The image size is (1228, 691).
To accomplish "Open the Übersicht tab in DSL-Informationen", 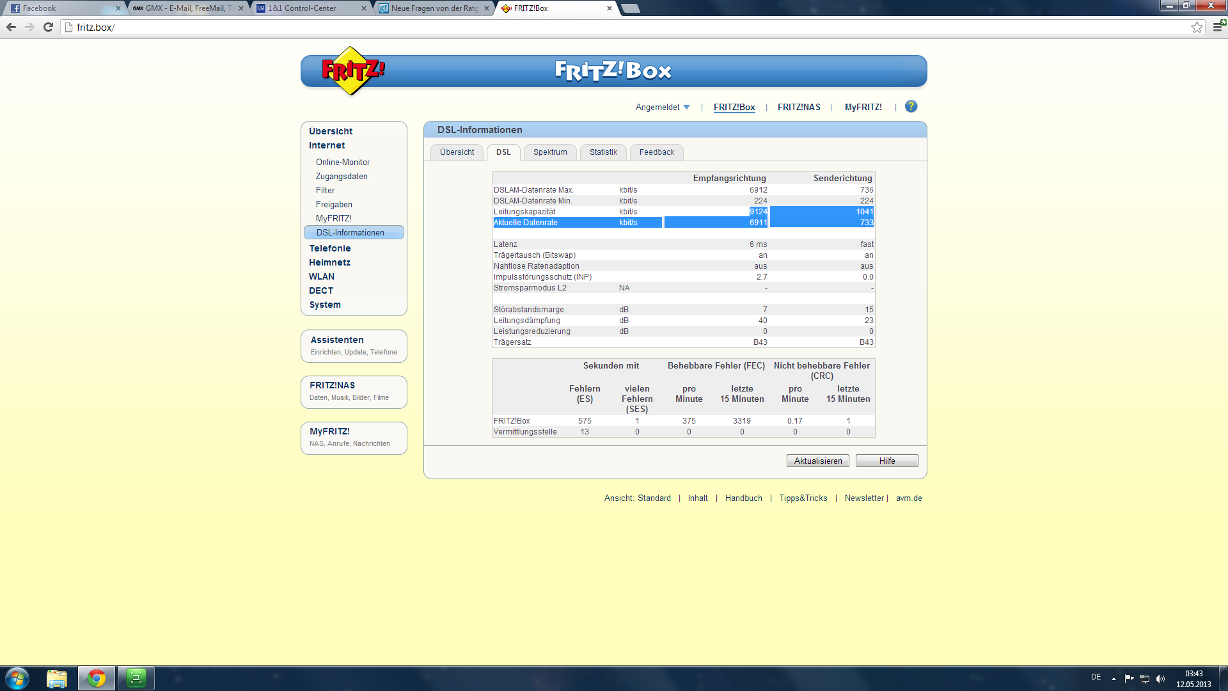I will click(457, 152).
